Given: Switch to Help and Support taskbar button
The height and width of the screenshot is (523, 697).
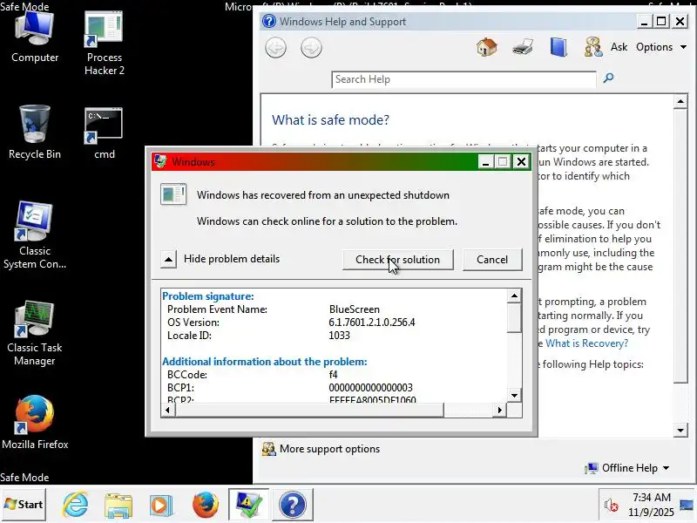Looking at the screenshot, I should point(292,505).
